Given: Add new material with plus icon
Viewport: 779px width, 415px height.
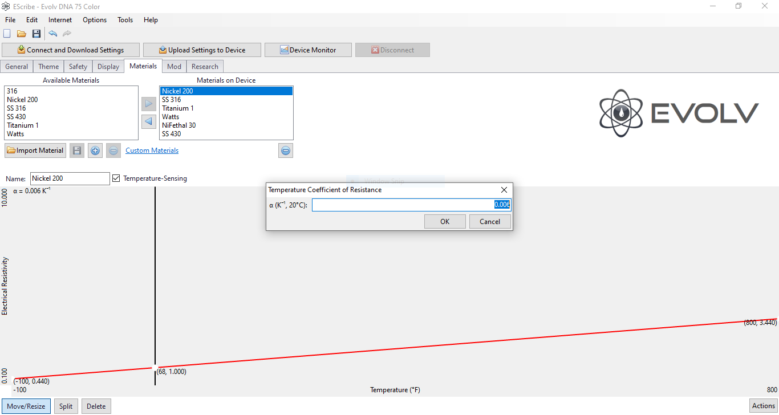Looking at the screenshot, I should (x=95, y=150).
